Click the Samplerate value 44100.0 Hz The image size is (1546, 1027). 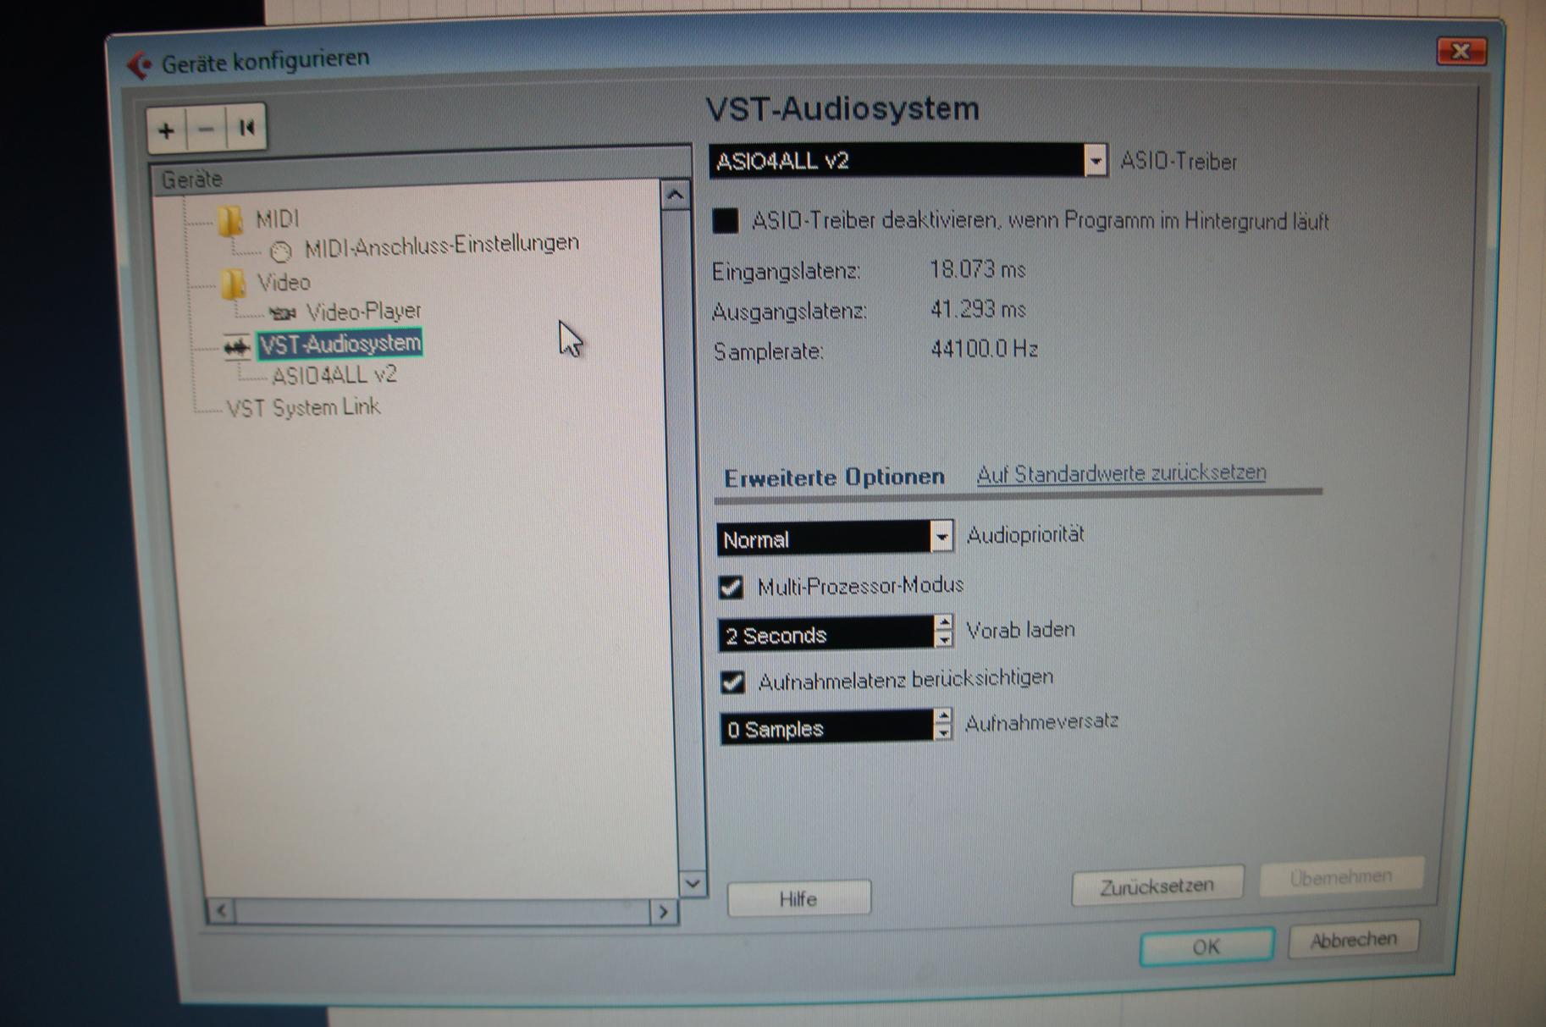click(x=984, y=349)
